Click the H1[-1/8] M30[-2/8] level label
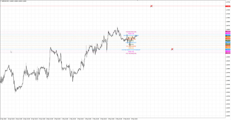Viewport: 231px width, 120px height. coord(131,53)
